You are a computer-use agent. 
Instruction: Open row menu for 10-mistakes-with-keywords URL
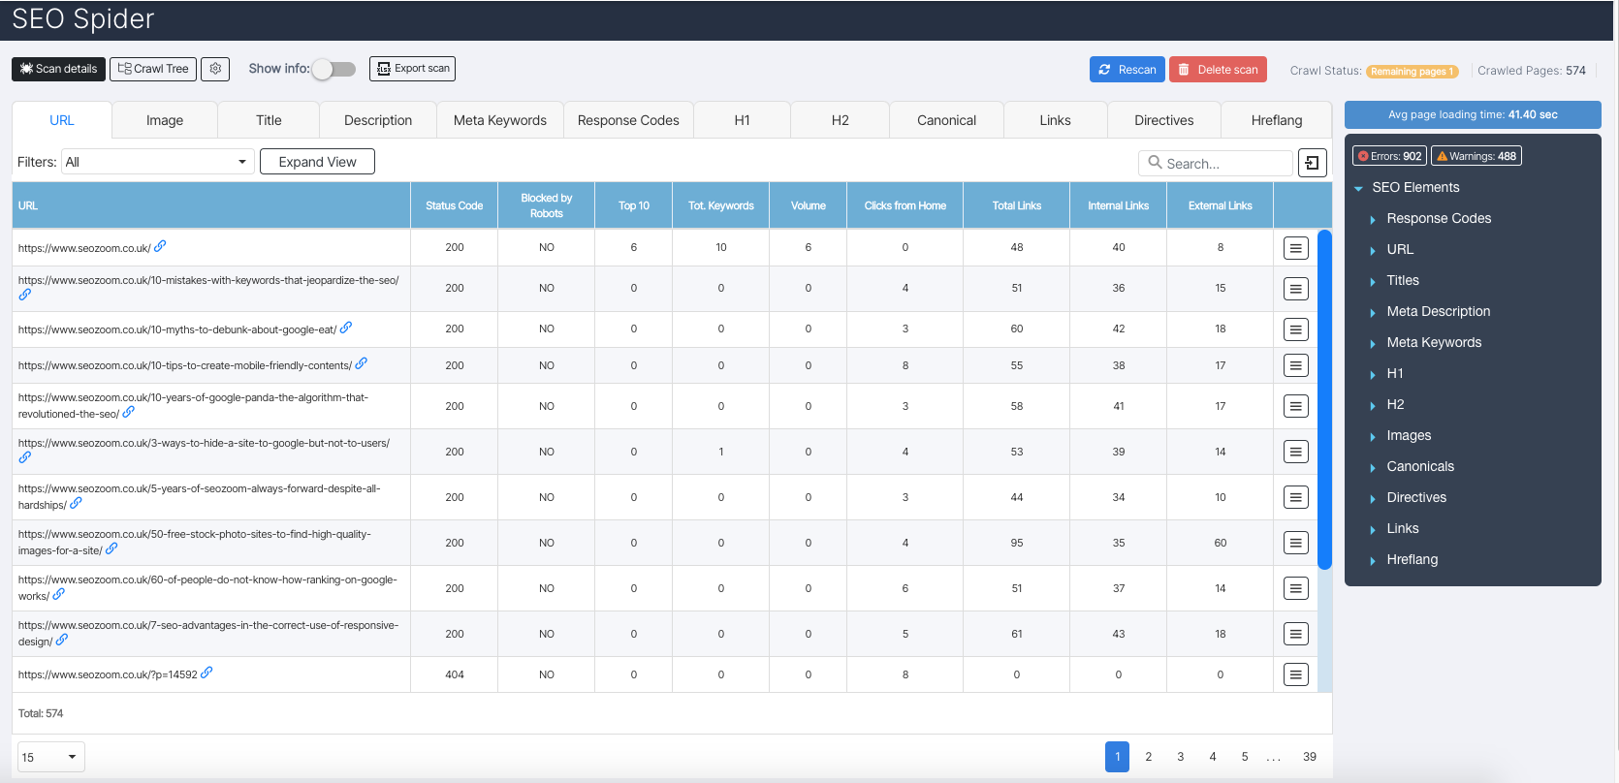tap(1295, 289)
